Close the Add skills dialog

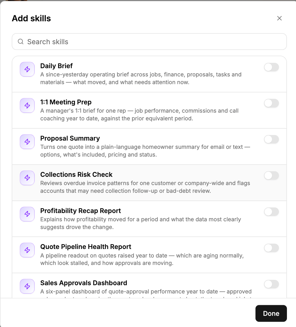[279, 18]
